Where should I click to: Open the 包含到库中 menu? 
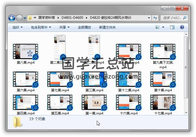41,27
